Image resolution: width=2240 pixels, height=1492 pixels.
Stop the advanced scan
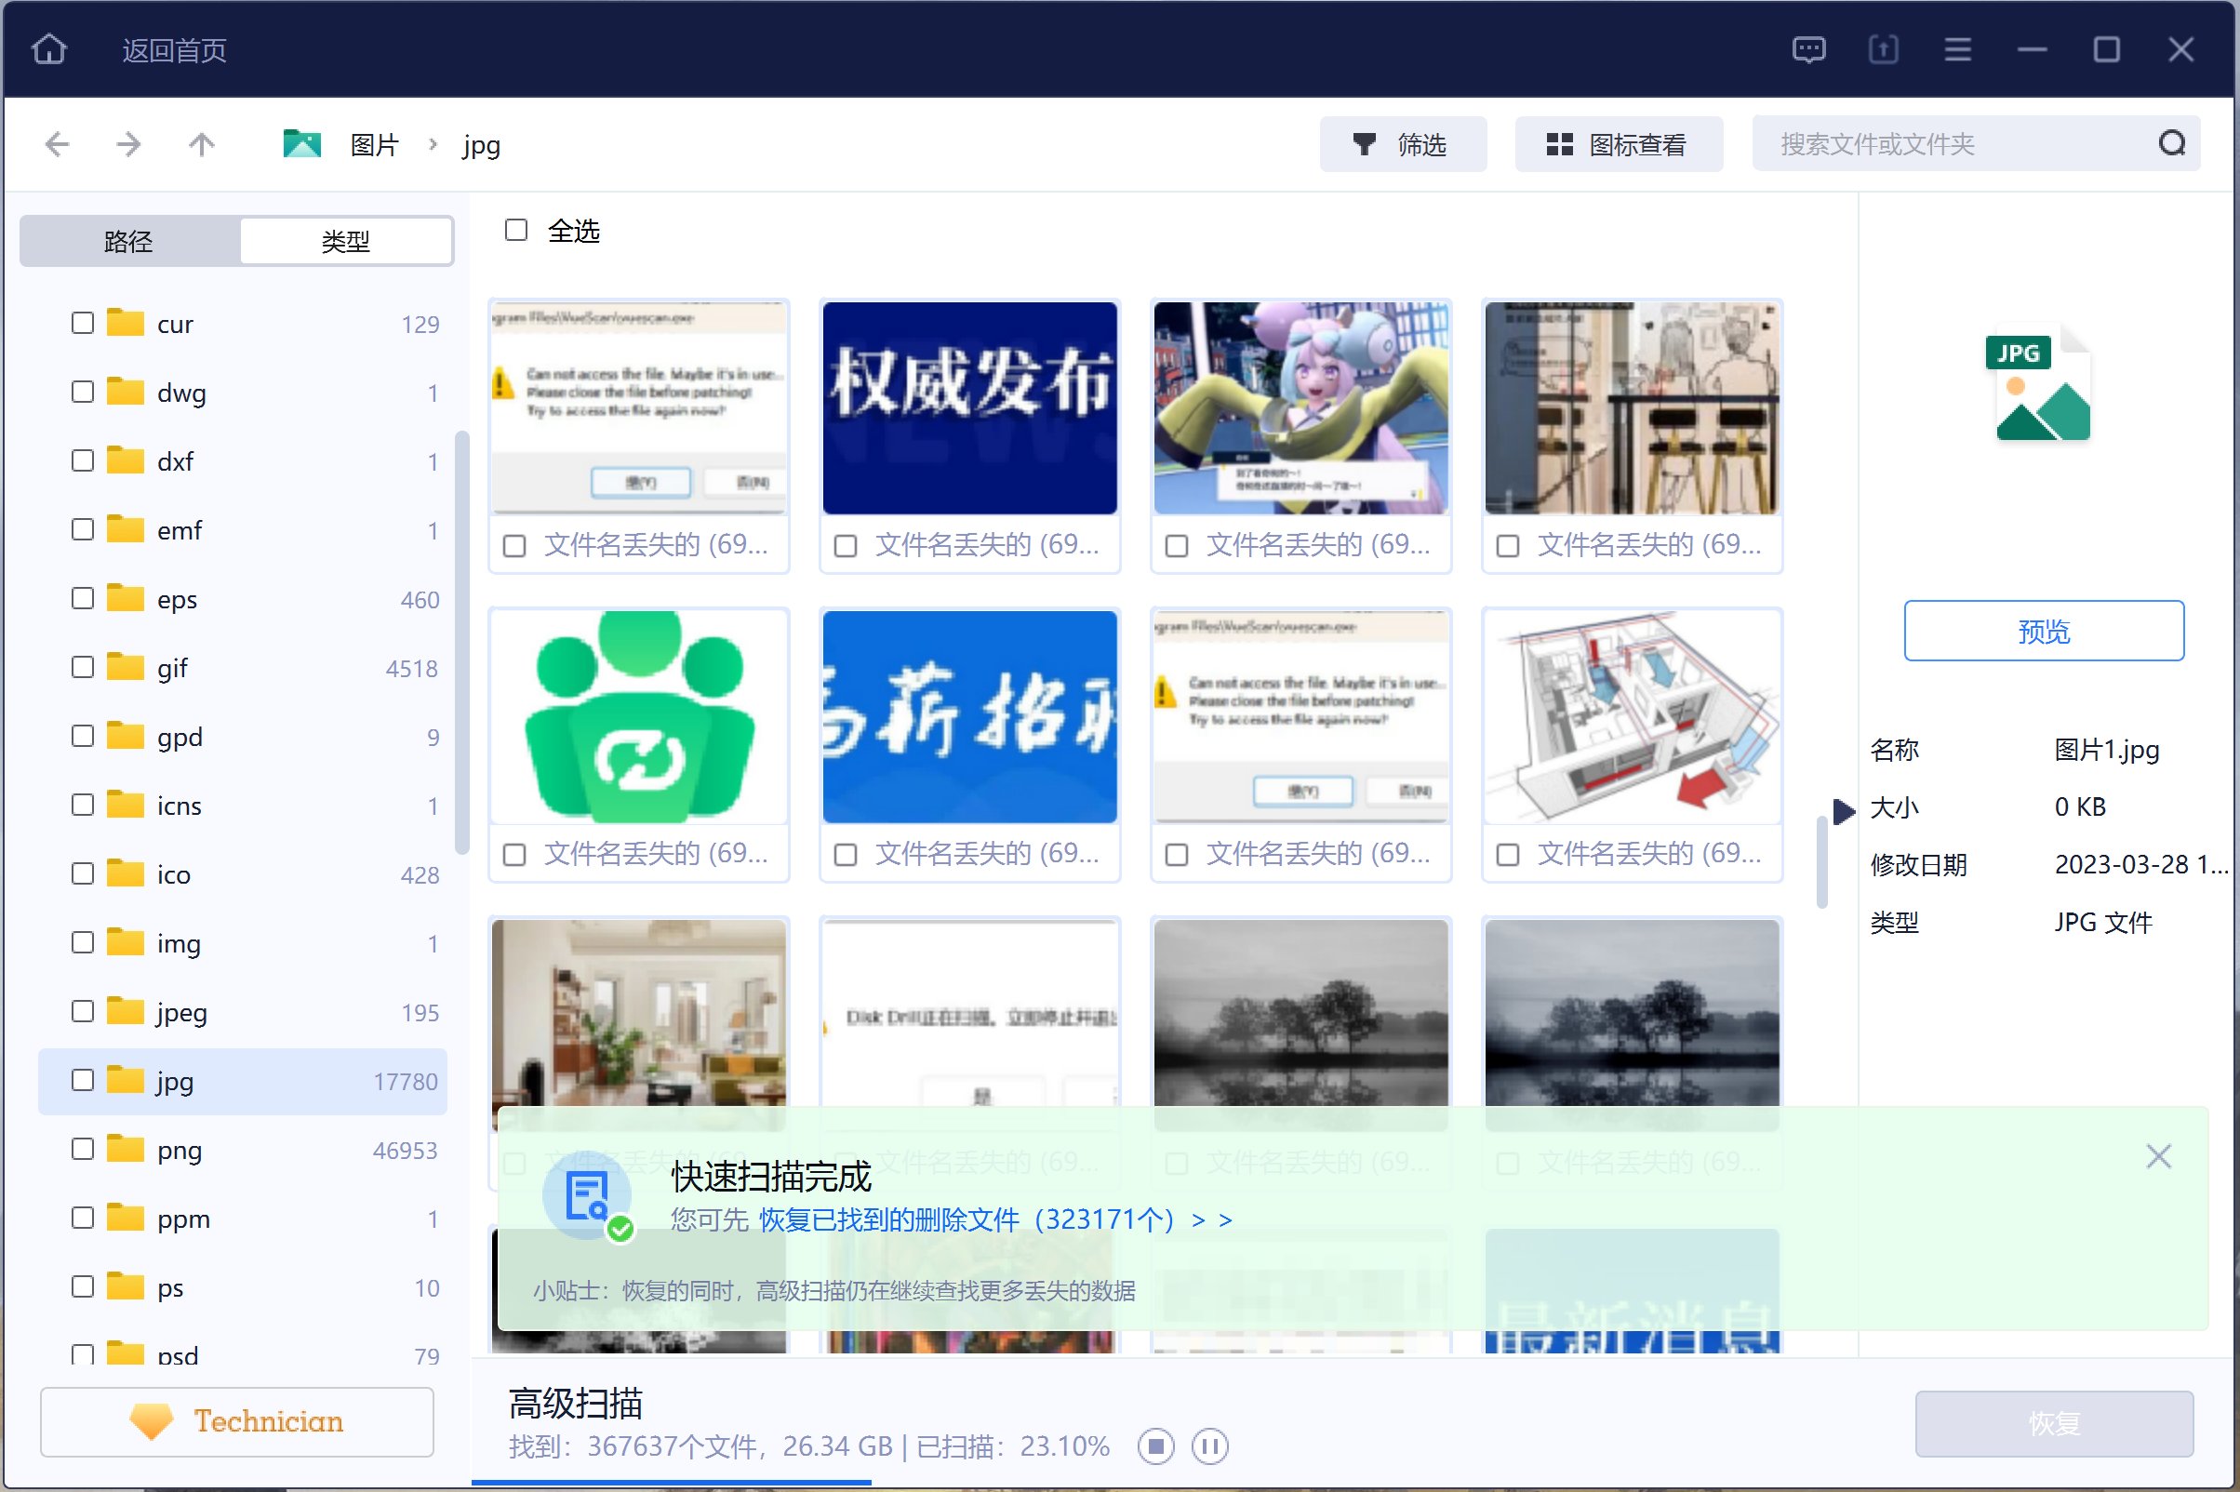pos(1155,1446)
